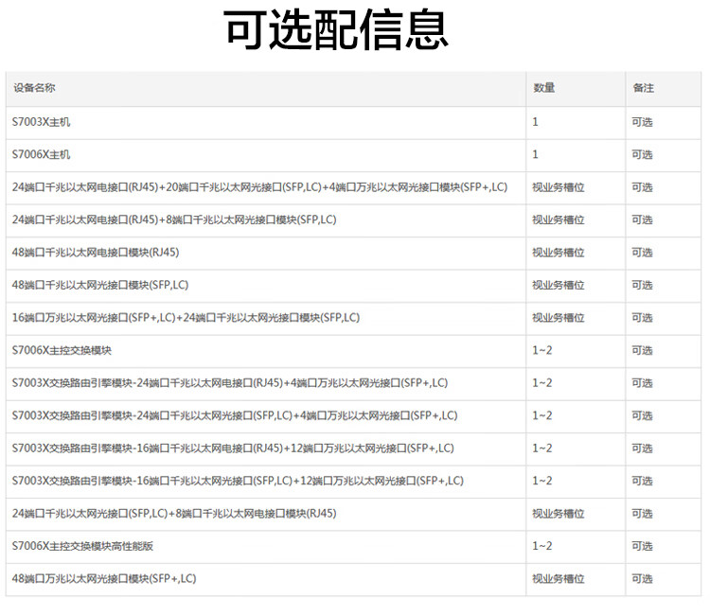Viewport: 710px width, 615px height.
Task: Click the 16端口万兆以太网光接口 module row name
Action: [x=186, y=318]
